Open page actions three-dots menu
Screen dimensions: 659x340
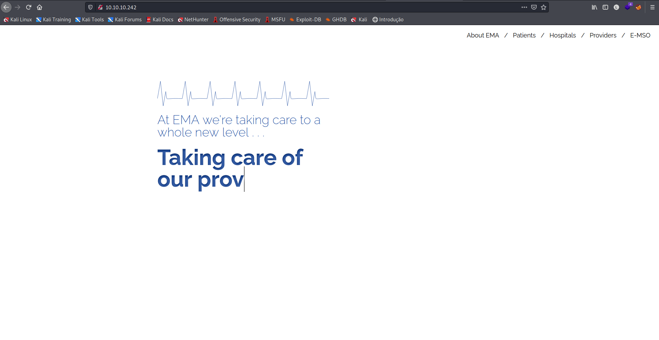pos(524,7)
